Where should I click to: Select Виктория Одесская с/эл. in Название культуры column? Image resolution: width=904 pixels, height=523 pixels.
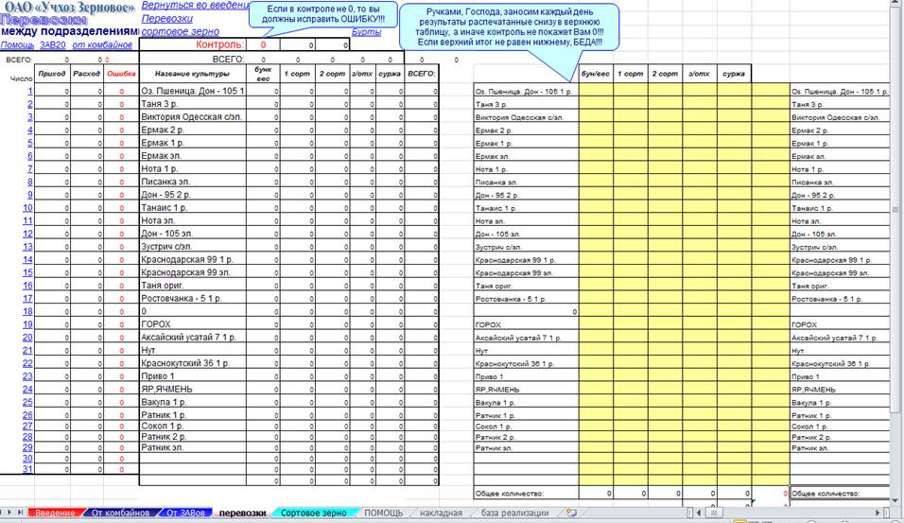tap(193, 116)
